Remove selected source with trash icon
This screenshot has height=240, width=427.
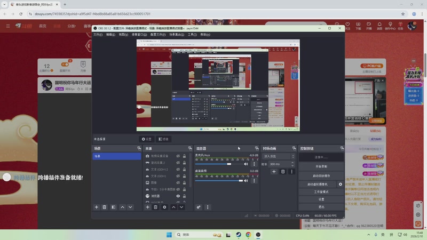[155, 207]
